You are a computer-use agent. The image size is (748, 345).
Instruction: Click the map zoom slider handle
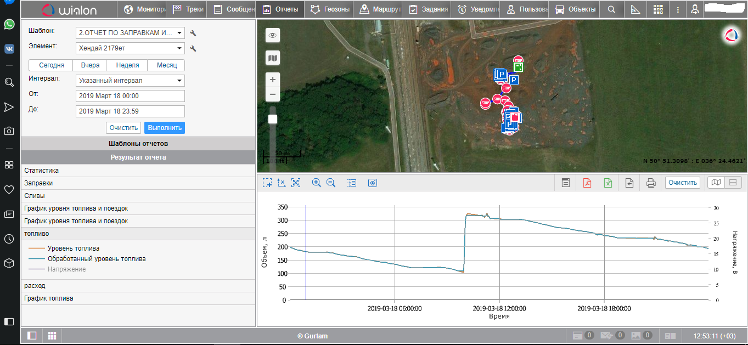[273, 119]
